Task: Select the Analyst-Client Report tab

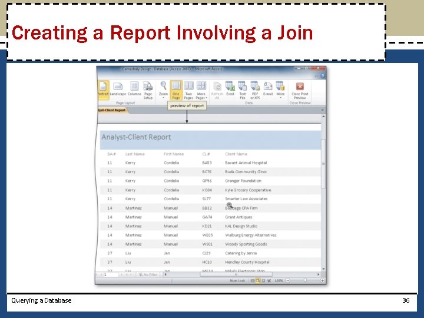Action: click(112, 110)
